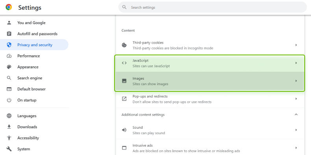Click "Sites can use JavaScript" description
Screen dimensions: 311x155
(x=151, y=66)
